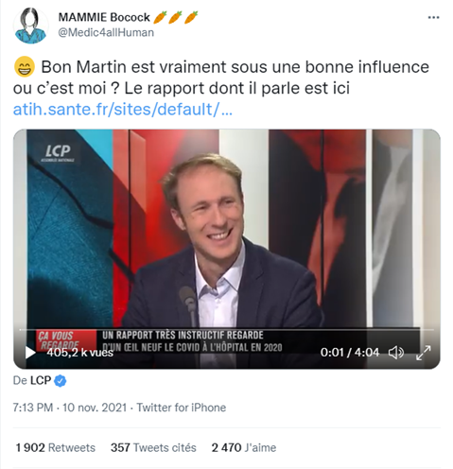Play the LCP video
The image size is (453, 469).
30,353
